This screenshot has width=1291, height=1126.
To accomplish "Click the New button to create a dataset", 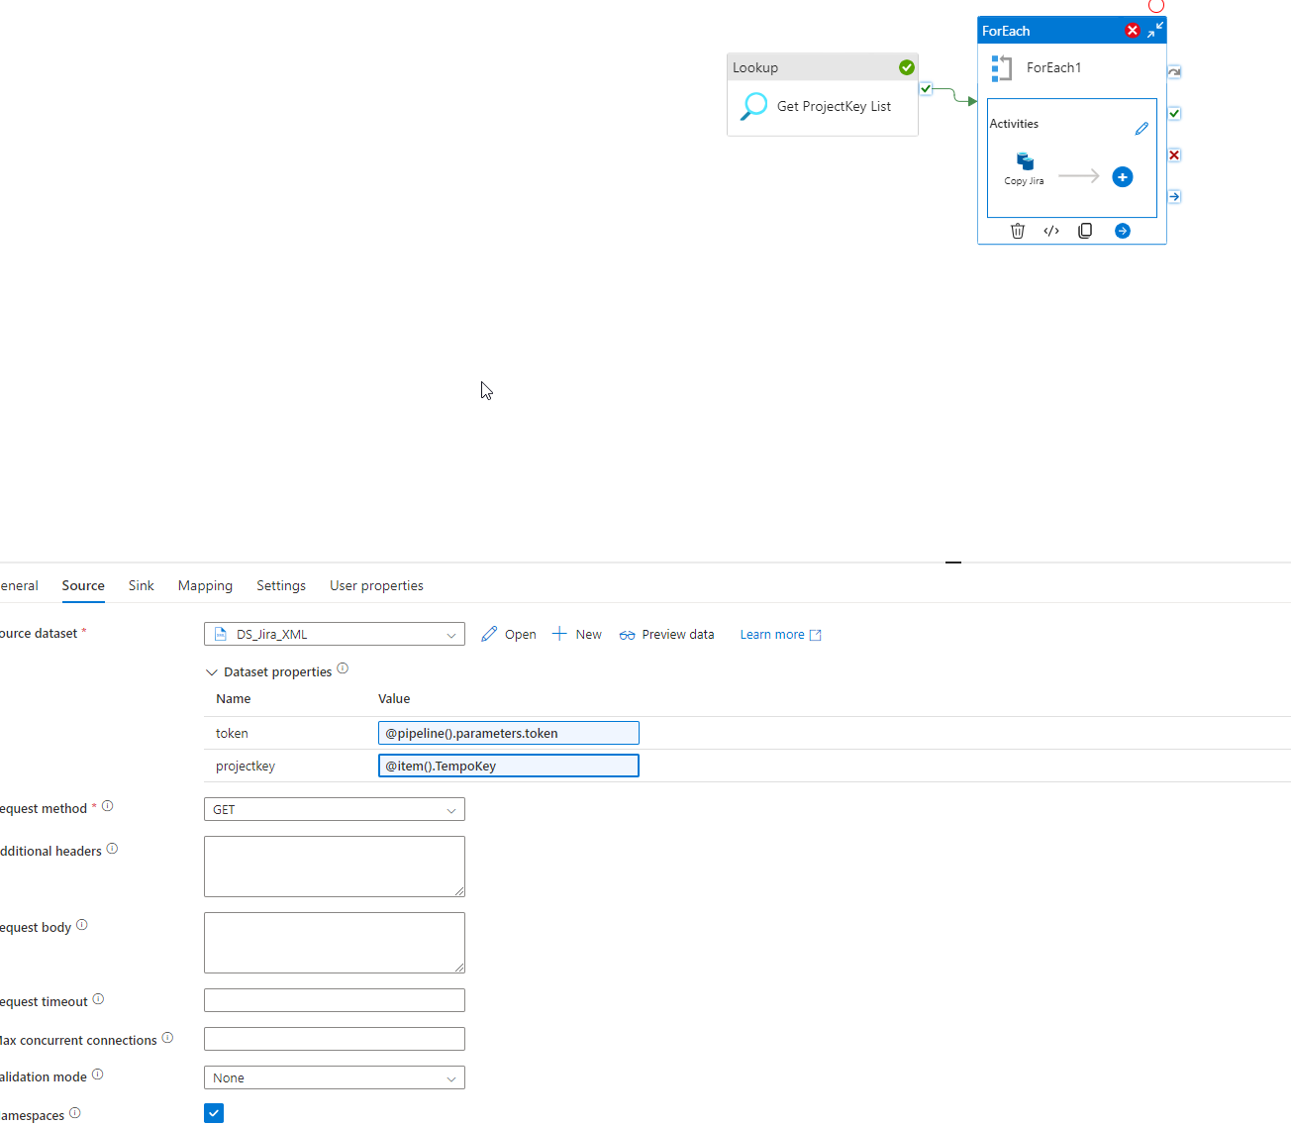I will [576, 634].
